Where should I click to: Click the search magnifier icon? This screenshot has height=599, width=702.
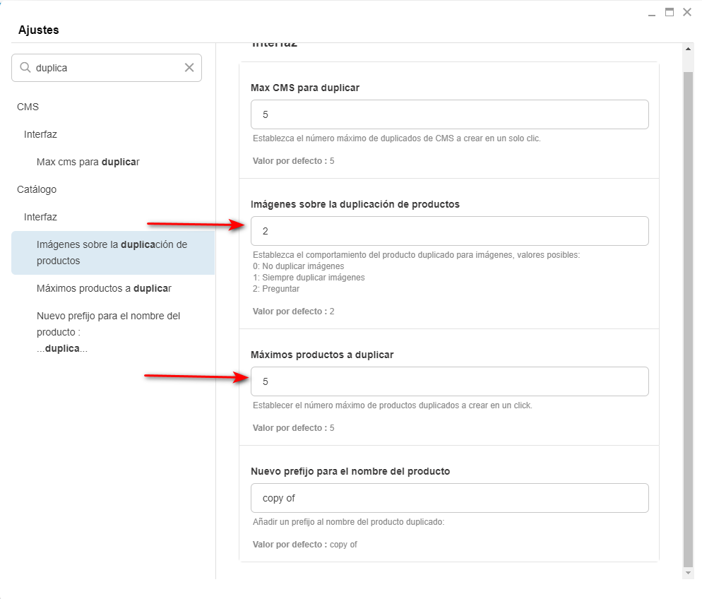pos(25,68)
